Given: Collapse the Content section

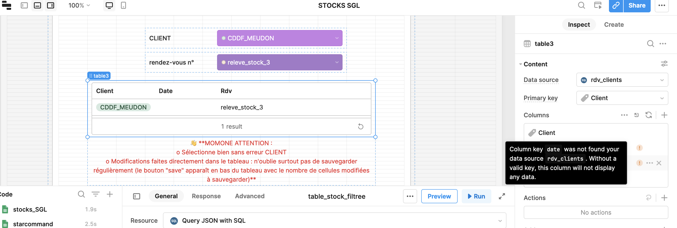Looking at the screenshot, I should pyautogui.click(x=520, y=64).
